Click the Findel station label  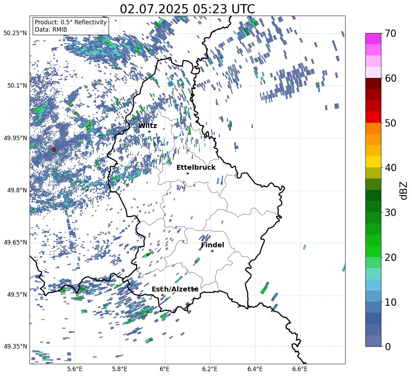click(213, 245)
